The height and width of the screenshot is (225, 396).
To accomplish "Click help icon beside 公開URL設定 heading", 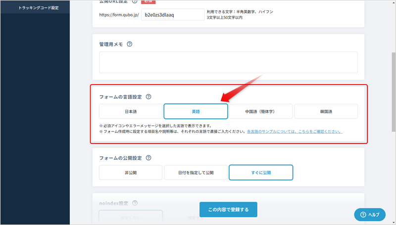I will 135,1.
